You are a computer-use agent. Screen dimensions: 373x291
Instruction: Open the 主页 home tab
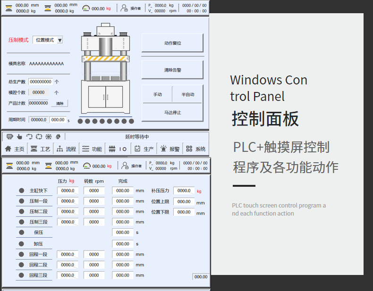click(x=15, y=149)
